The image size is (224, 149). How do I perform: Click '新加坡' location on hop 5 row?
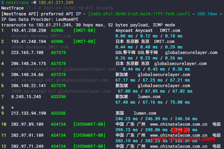point(122,74)
